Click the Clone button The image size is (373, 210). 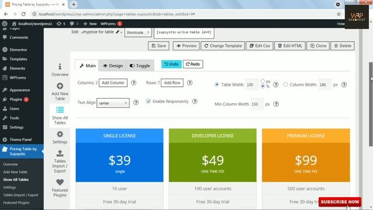tap(318, 45)
